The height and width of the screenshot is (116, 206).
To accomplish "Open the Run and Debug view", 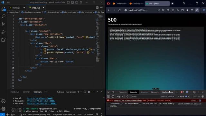I will (4, 32).
